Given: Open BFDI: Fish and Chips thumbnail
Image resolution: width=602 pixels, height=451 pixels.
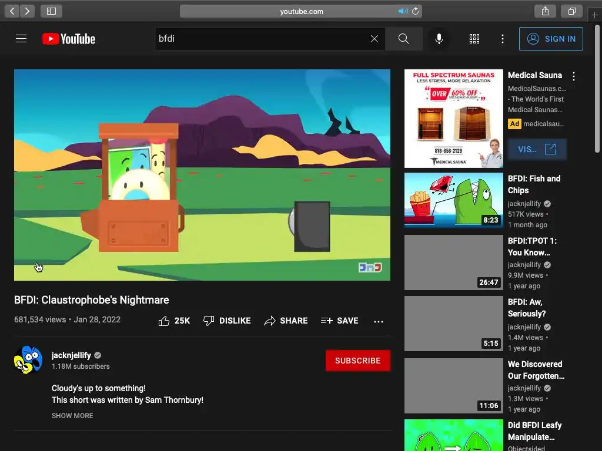Looking at the screenshot, I should pos(454,200).
